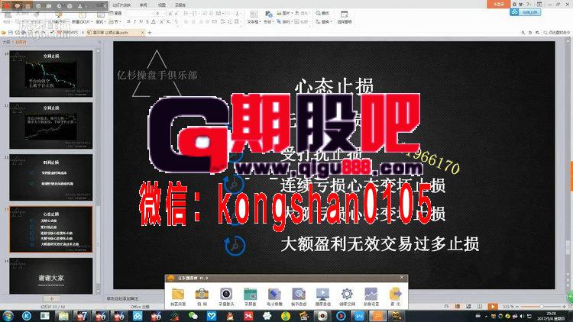Viewport: 573px width, 322px height.
Task: Open the font size dropdown
Action: (163, 14)
